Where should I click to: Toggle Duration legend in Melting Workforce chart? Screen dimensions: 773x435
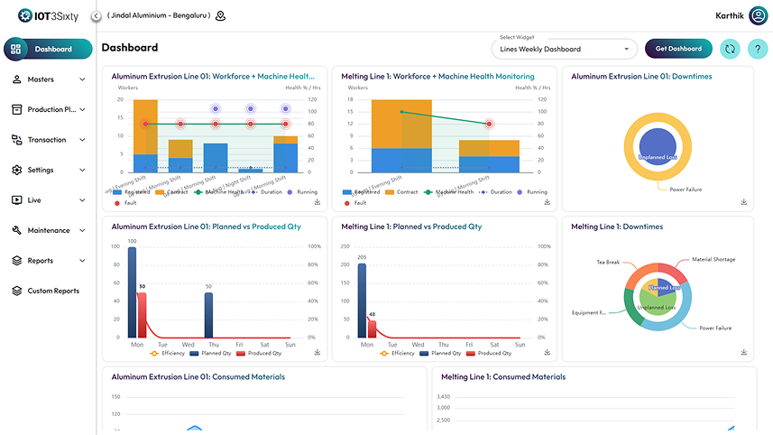click(495, 192)
